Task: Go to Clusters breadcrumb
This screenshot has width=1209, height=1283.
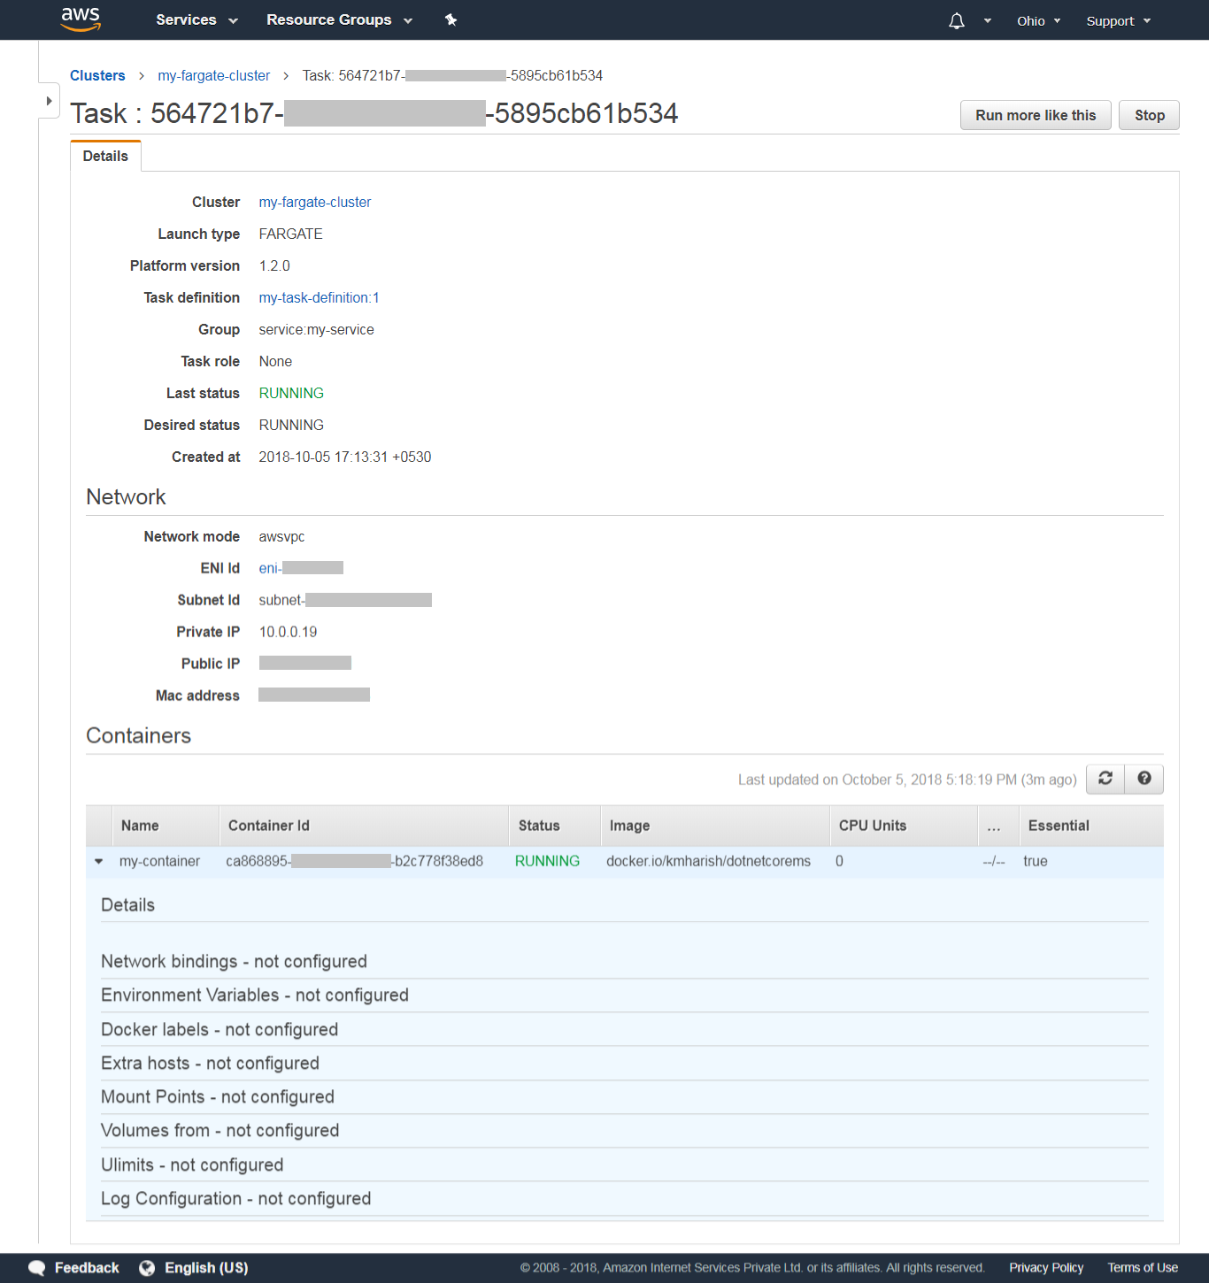Action: pos(97,76)
